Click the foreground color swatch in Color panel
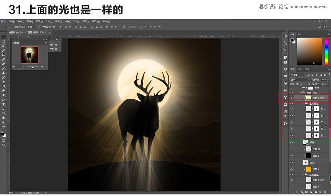Viewport: 331px width, 196px height. tap(292, 40)
